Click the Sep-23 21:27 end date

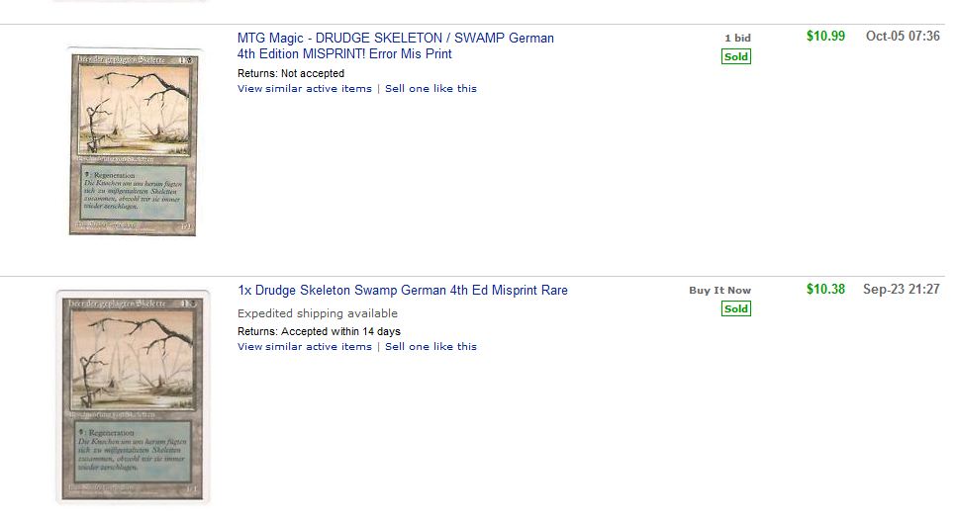pyautogui.click(x=901, y=290)
